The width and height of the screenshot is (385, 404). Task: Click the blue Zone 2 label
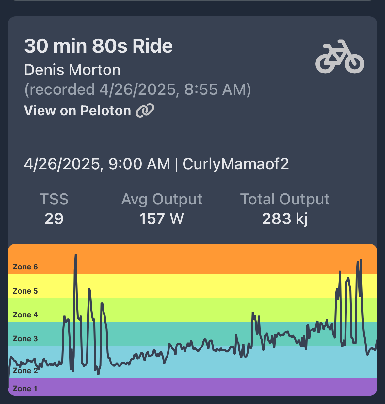click(x=25, y=371)
